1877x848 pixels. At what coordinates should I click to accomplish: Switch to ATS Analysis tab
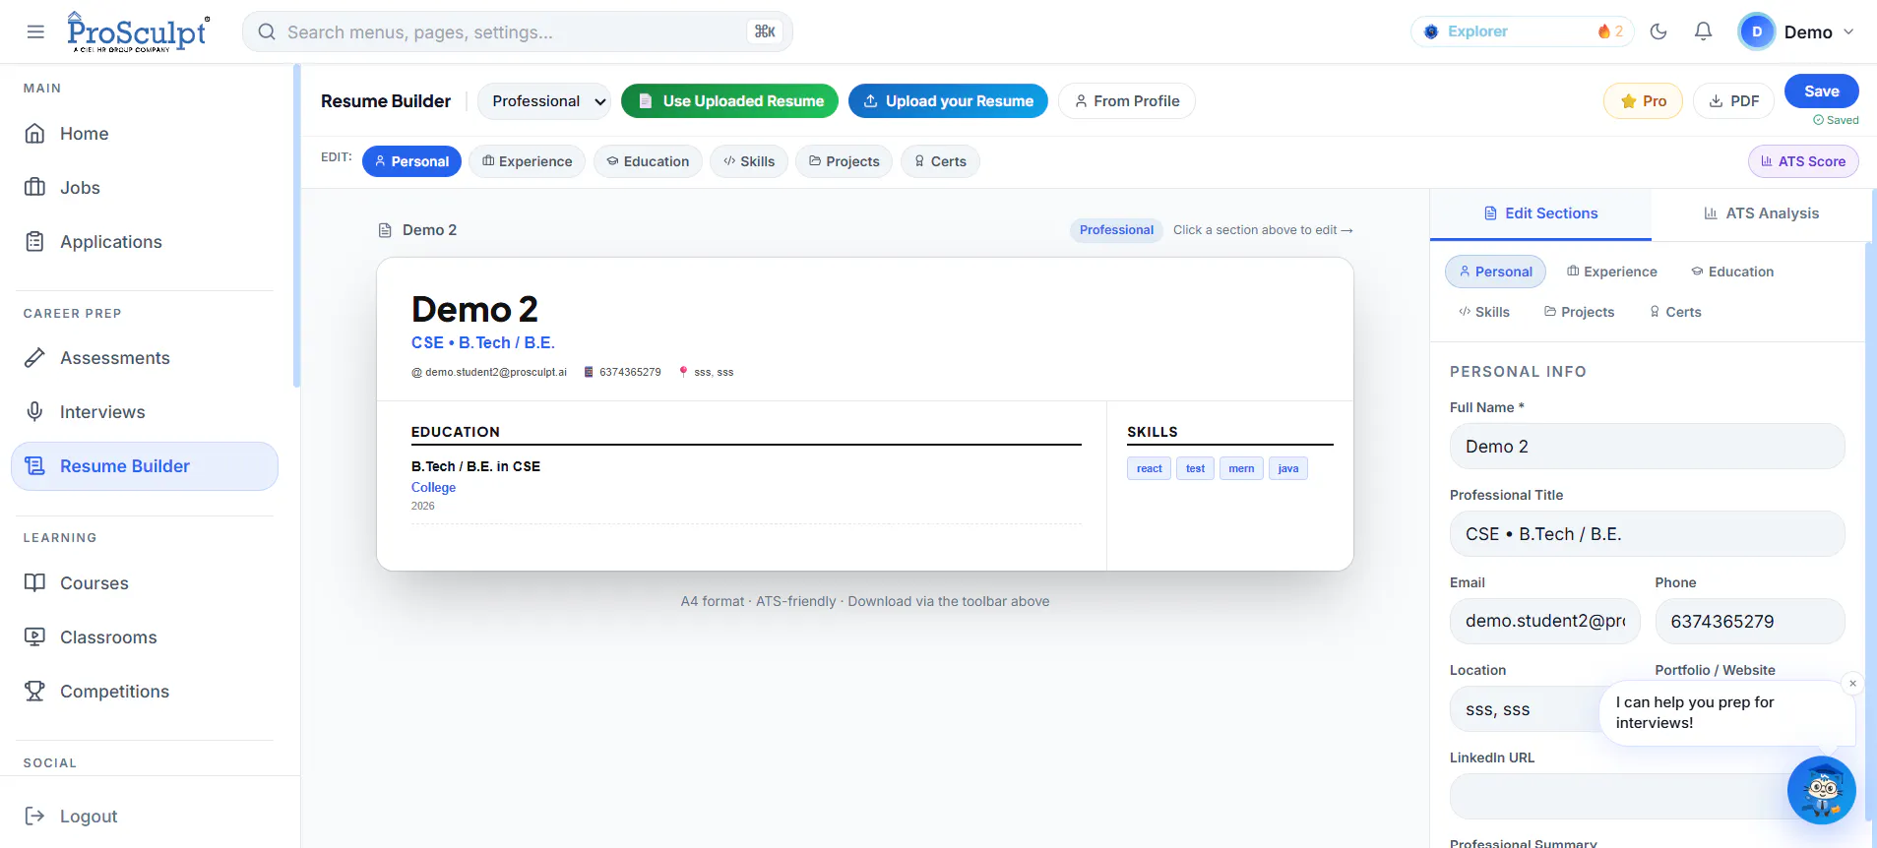[x=1761, y=213]
